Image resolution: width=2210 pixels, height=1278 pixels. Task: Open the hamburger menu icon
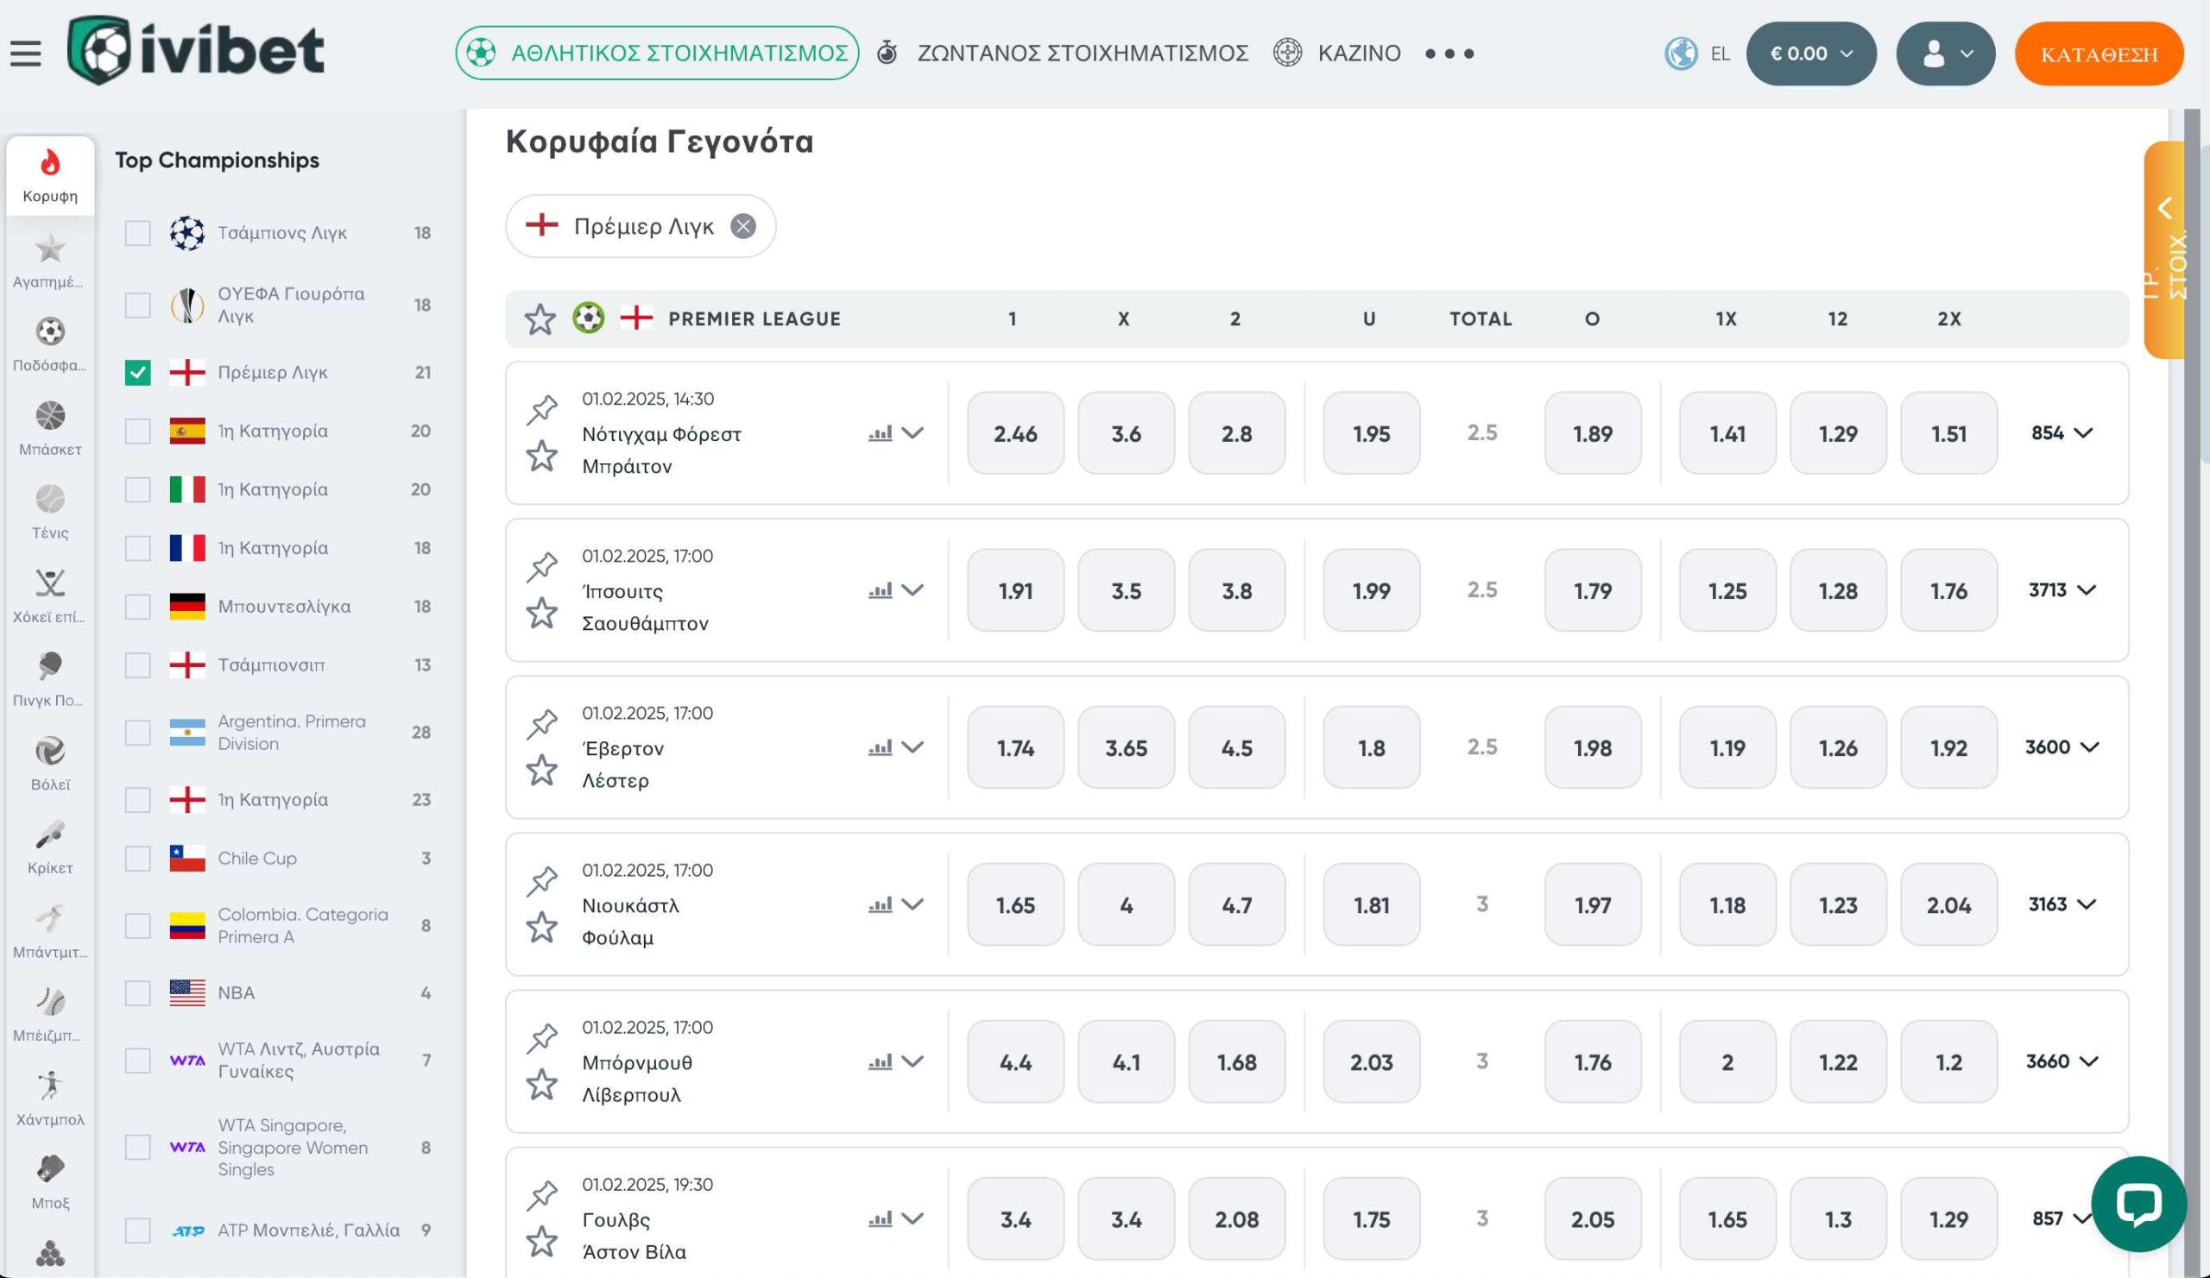point(25,54)
